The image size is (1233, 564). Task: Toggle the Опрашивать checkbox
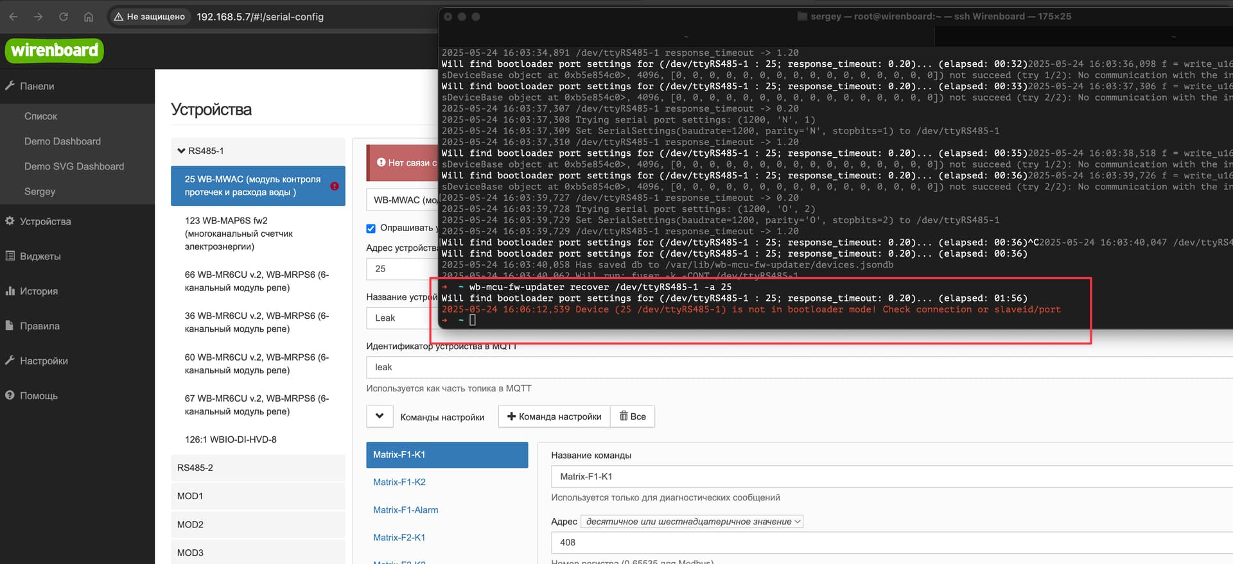(x=371, y=228)
